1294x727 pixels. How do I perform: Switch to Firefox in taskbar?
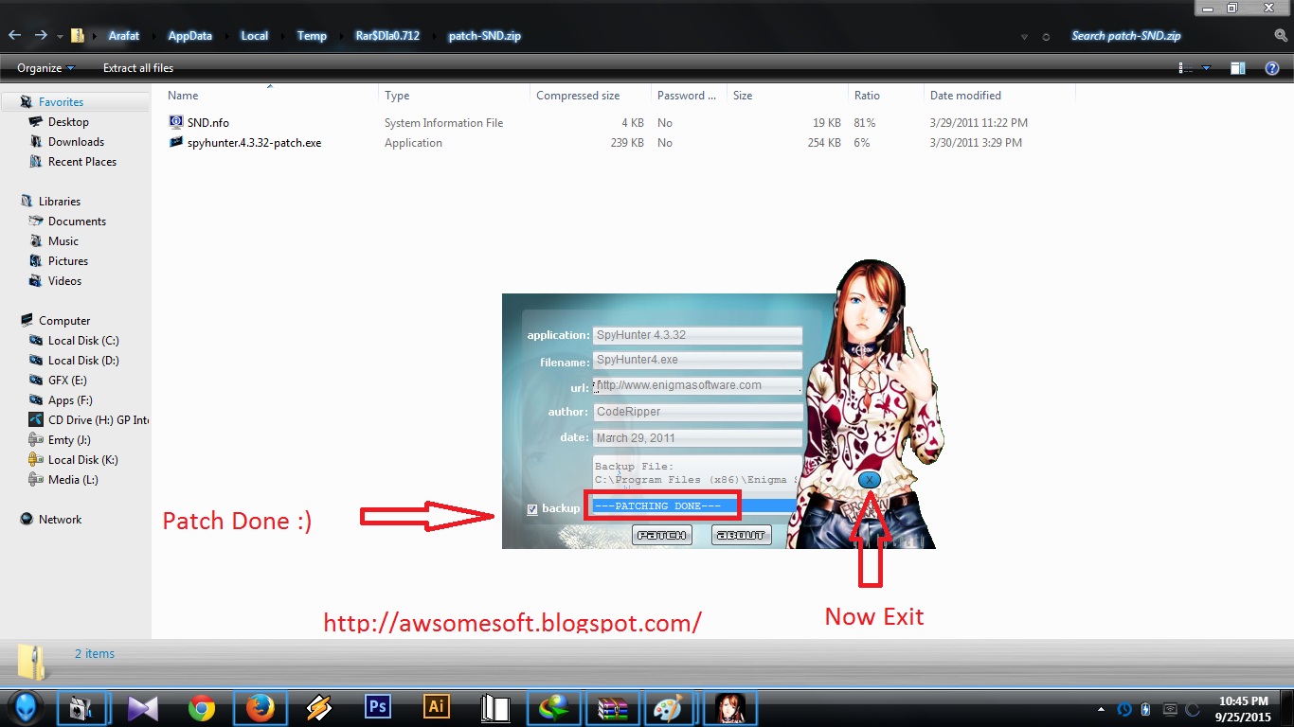(260, 708)
